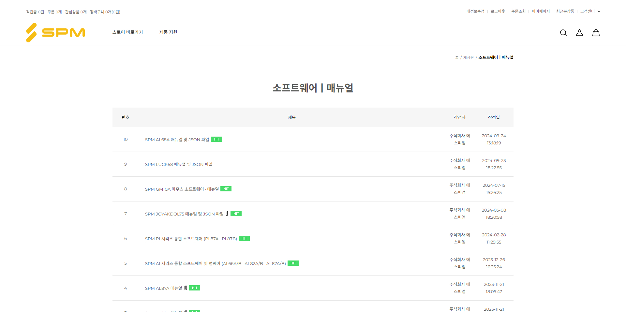This screenshot has width=626, height=312.
Task: Open the search magnifier icon
Action: (x=563, y=33)
